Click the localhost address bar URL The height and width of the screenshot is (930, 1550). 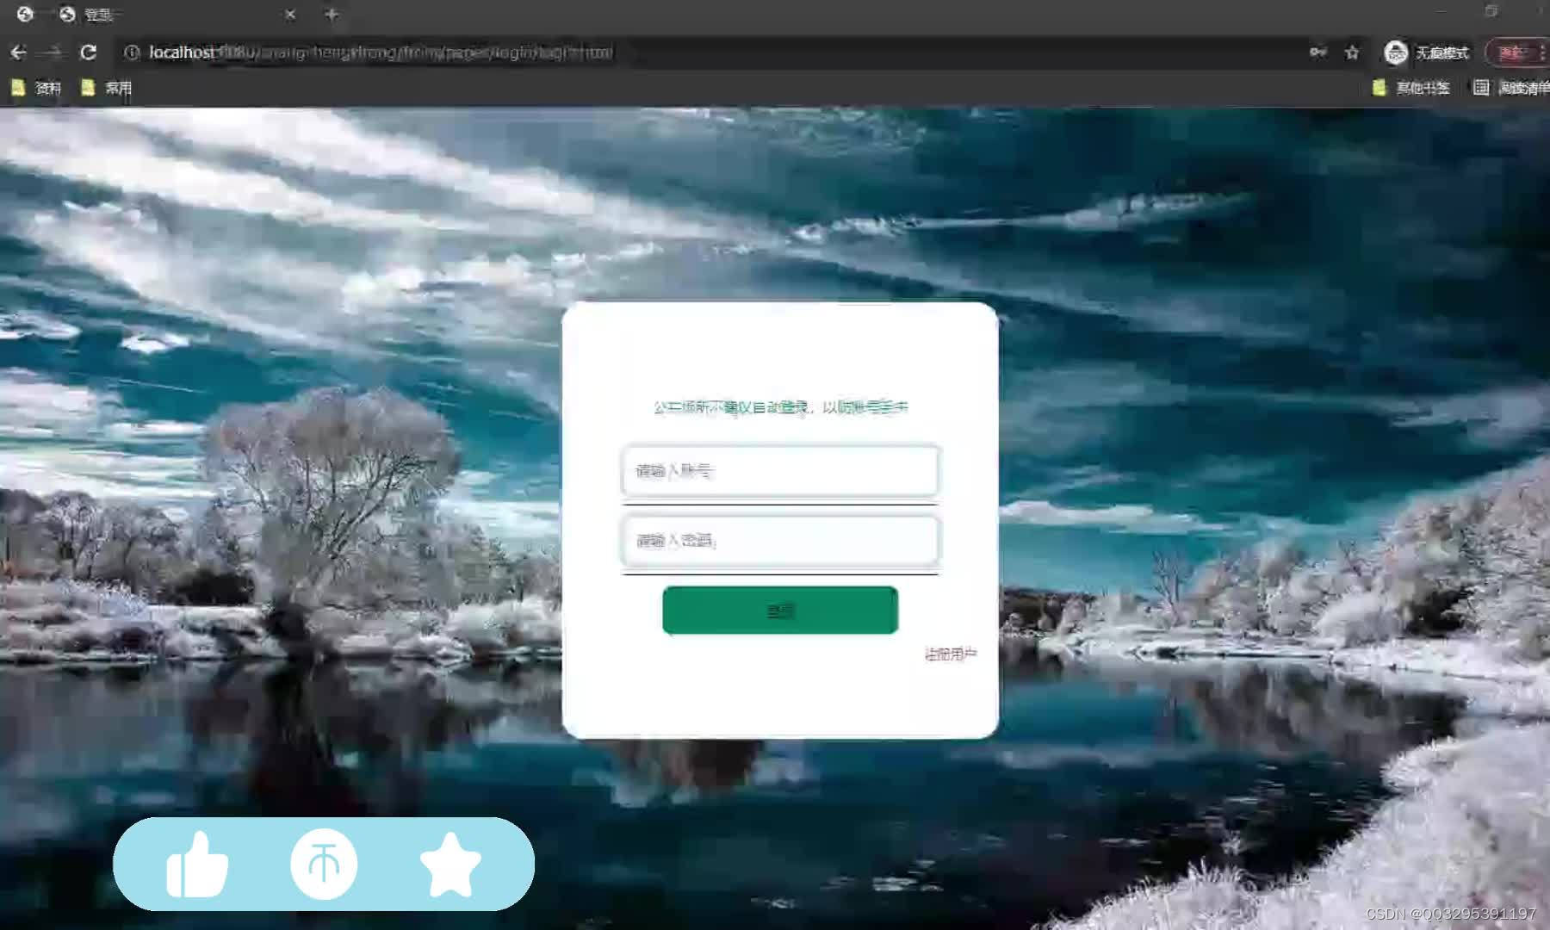[381, 53]
